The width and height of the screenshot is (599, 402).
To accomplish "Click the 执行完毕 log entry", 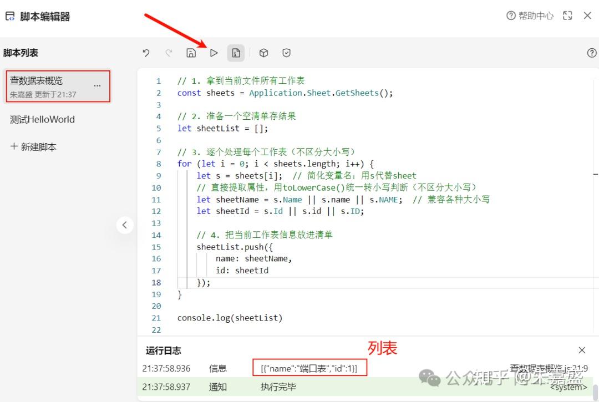I will tap(278, 386).
